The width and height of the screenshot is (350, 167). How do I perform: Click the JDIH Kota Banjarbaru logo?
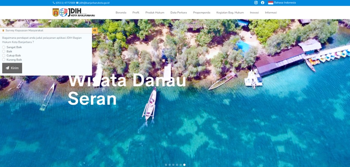click(x=74, y=12)
